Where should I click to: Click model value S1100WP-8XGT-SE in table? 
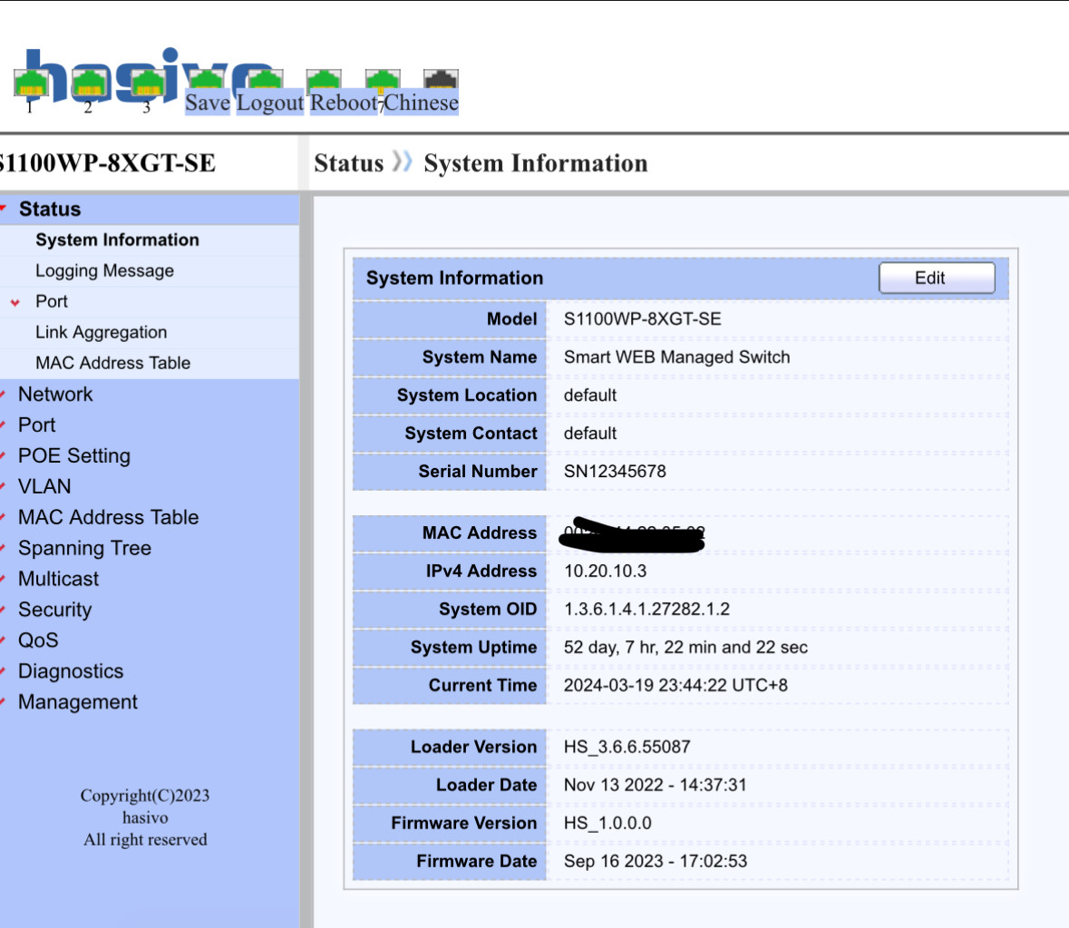pyautogui.click(x=642, y=319)
